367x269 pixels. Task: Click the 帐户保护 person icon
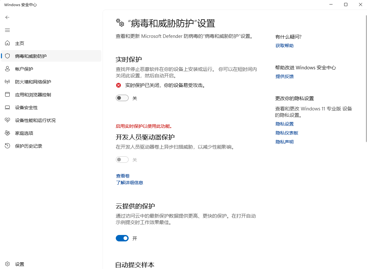click(8, 69)
